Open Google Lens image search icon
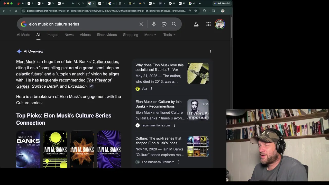 click(x=164, y=24)
